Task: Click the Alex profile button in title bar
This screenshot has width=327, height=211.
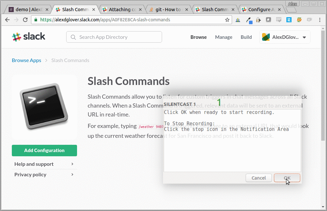Action: 292,4
